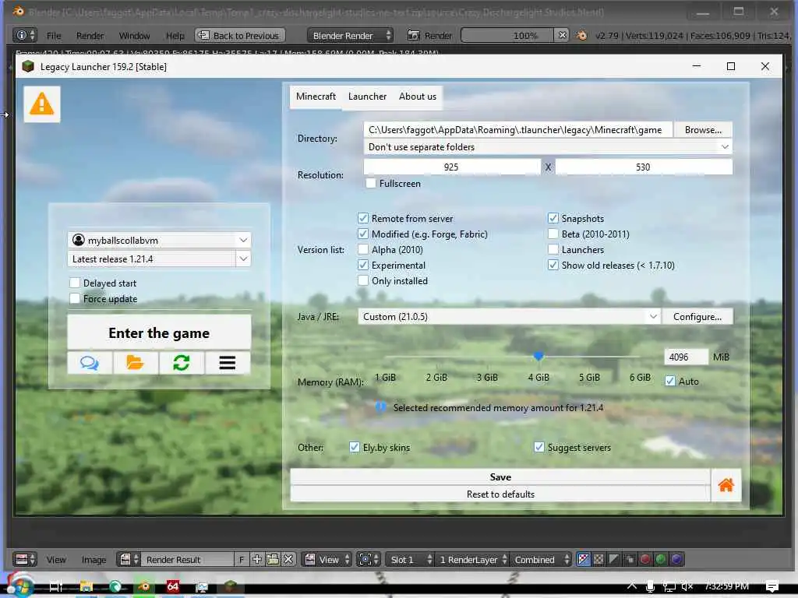This screenshot has height=598, width=798.
Task: Open Java Custom (21.0.5) dropdown
Action: pos(509,317)
